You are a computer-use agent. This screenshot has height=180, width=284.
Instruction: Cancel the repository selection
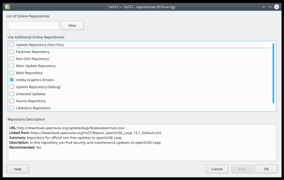[217, 169]
